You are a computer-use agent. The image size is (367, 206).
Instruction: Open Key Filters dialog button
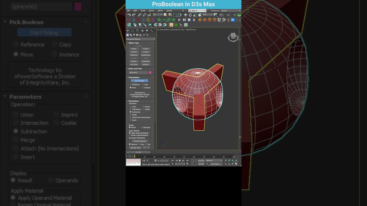(x=216, y=164)
